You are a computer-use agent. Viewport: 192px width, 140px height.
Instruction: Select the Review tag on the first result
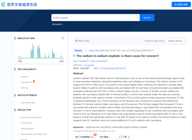pos(78,51)
